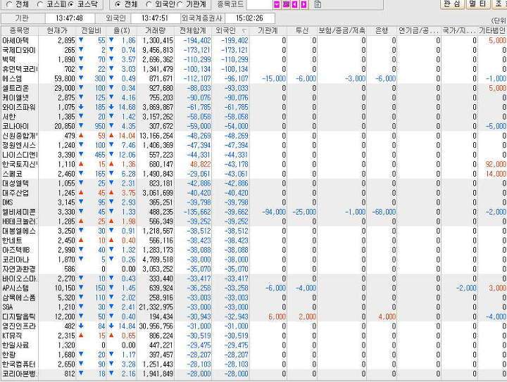Screen dimensions: 507x382
Task: Click the document icon beside the stock code arrows
Action: [x=318, y=4]
